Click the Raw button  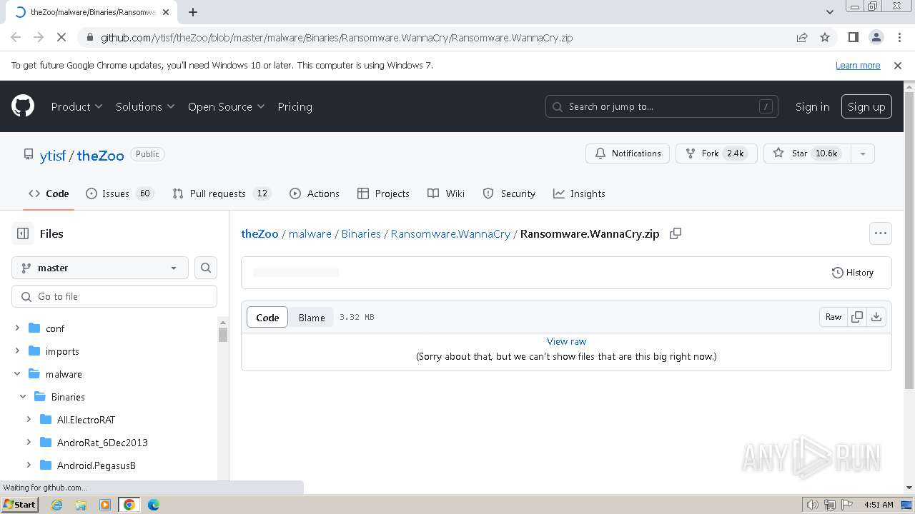pos(834,317)
